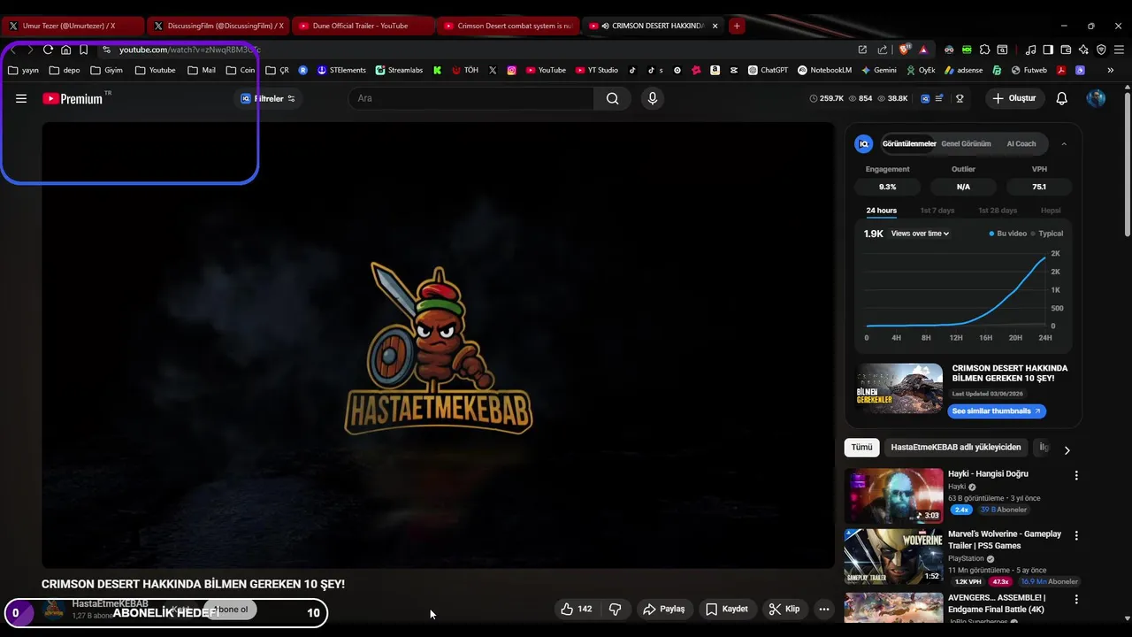Open the Gemini bookmark
This screenshot has width=1132, height=637.
coord(878,70)
